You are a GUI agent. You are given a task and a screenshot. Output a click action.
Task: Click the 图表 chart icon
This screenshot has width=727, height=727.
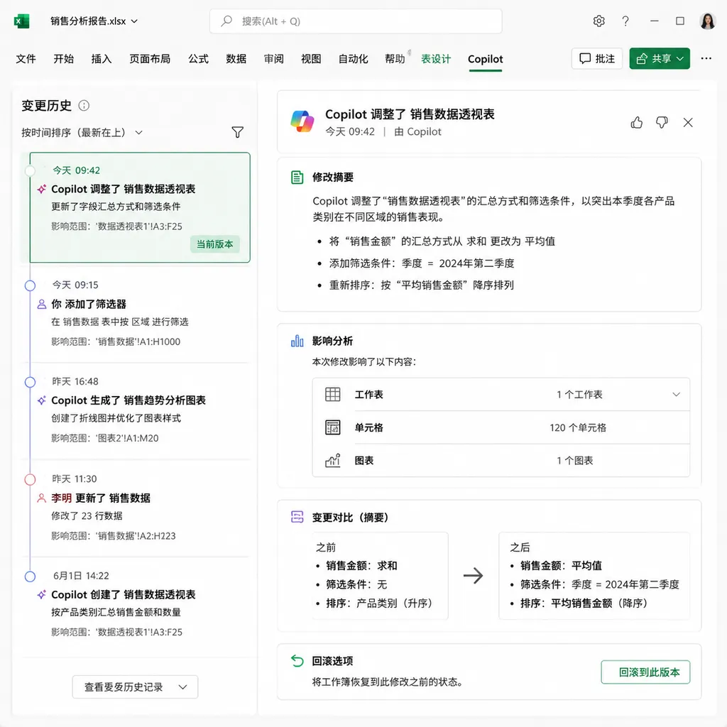[x=333, y=460]
